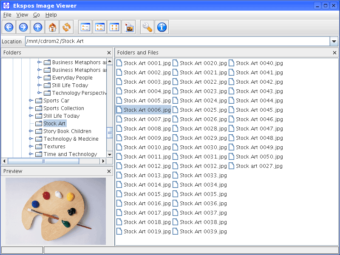Expand the Sports Car folder node

point(31,101)
